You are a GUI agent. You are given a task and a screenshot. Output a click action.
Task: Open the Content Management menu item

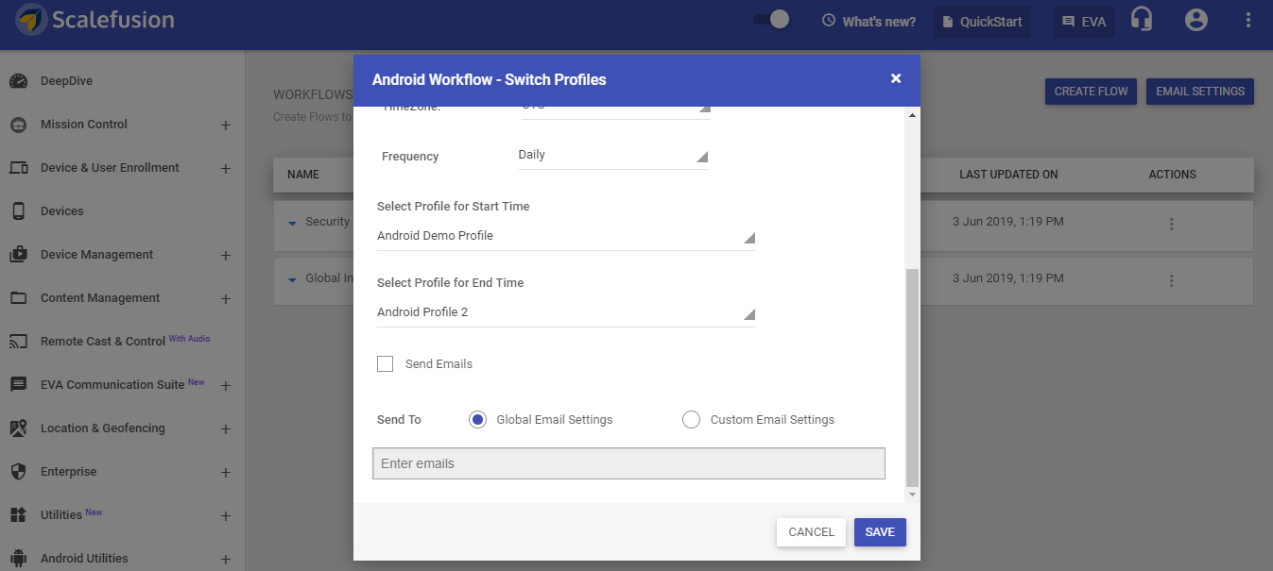(100, 298)
